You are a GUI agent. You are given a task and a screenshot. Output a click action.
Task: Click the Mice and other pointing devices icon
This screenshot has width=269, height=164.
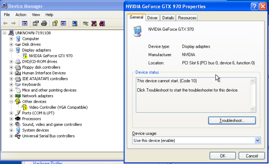[18, 90]
